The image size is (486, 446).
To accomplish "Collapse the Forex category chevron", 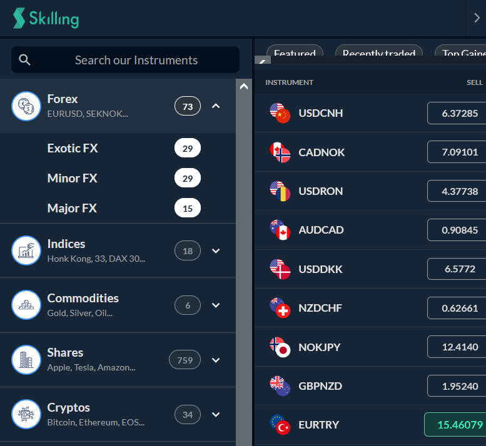I will pyautogui.click(x=216, y=106).
